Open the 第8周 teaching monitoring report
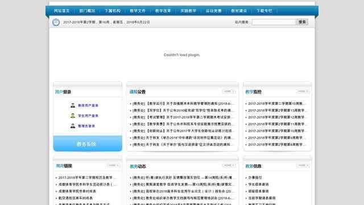The height and width of the screenshot is (205, 364). tap(277, 145)
